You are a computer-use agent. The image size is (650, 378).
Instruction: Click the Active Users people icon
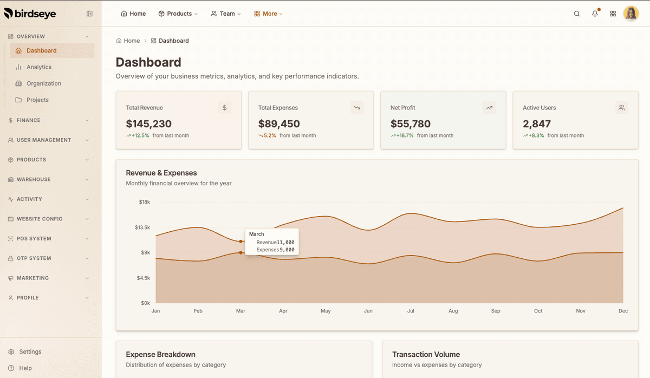tap(621, 108)
